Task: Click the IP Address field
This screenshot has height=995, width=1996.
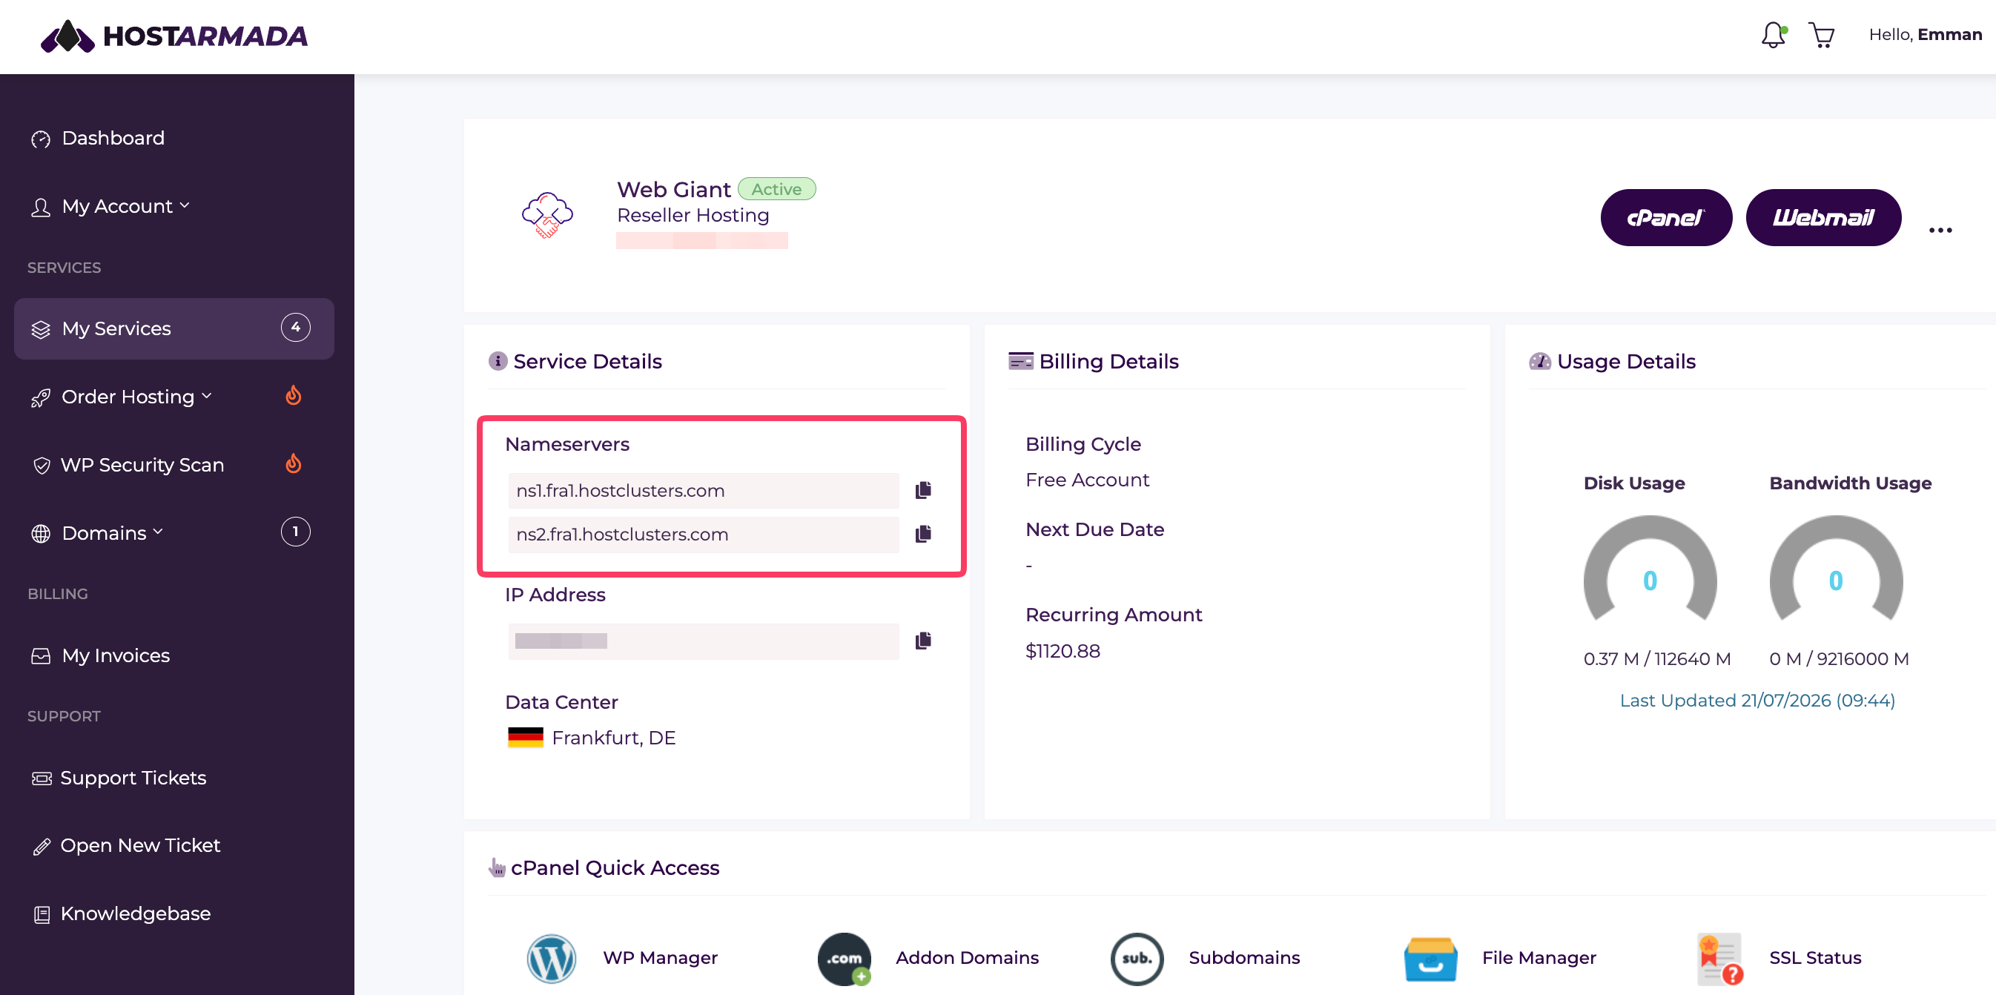Action: tap(704, 641)
